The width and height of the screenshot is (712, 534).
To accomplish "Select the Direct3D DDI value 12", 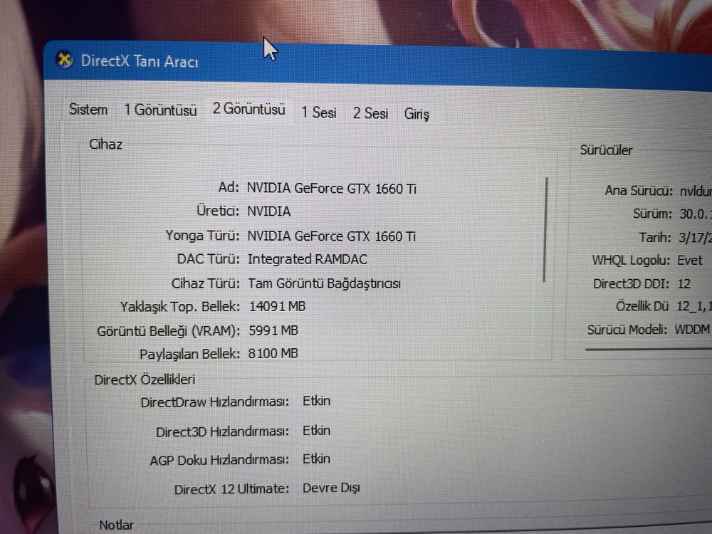I will [x=684, y=284].
